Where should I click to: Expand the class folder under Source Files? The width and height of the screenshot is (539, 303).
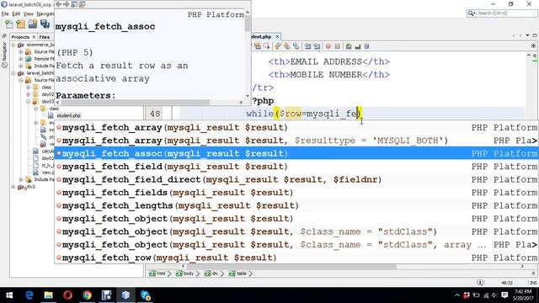[x=28, y=87]
